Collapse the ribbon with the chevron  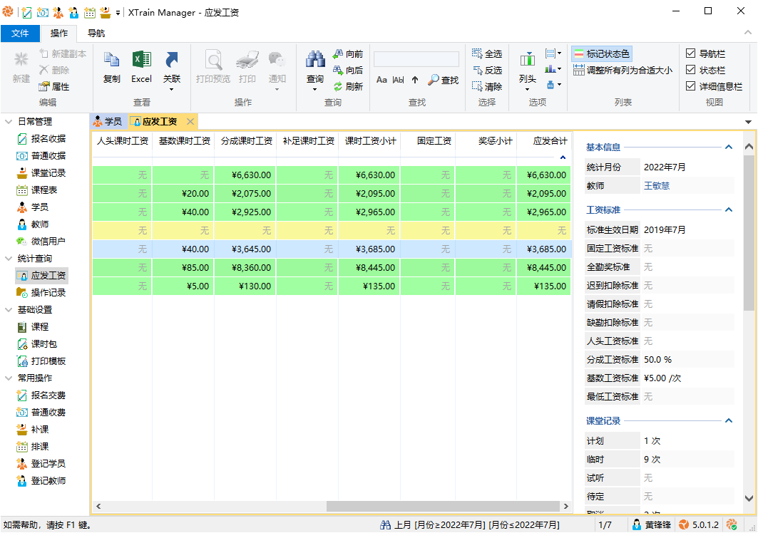tap(748, 33)
